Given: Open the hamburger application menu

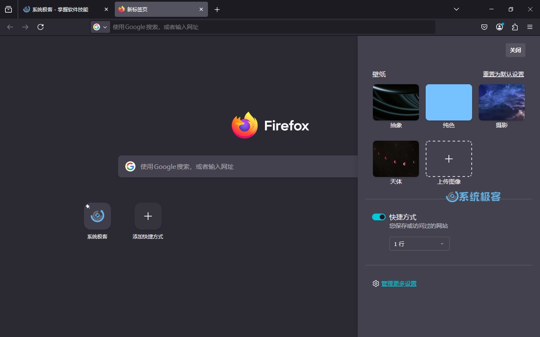Looking at the screenshot, I should [530, 27].
